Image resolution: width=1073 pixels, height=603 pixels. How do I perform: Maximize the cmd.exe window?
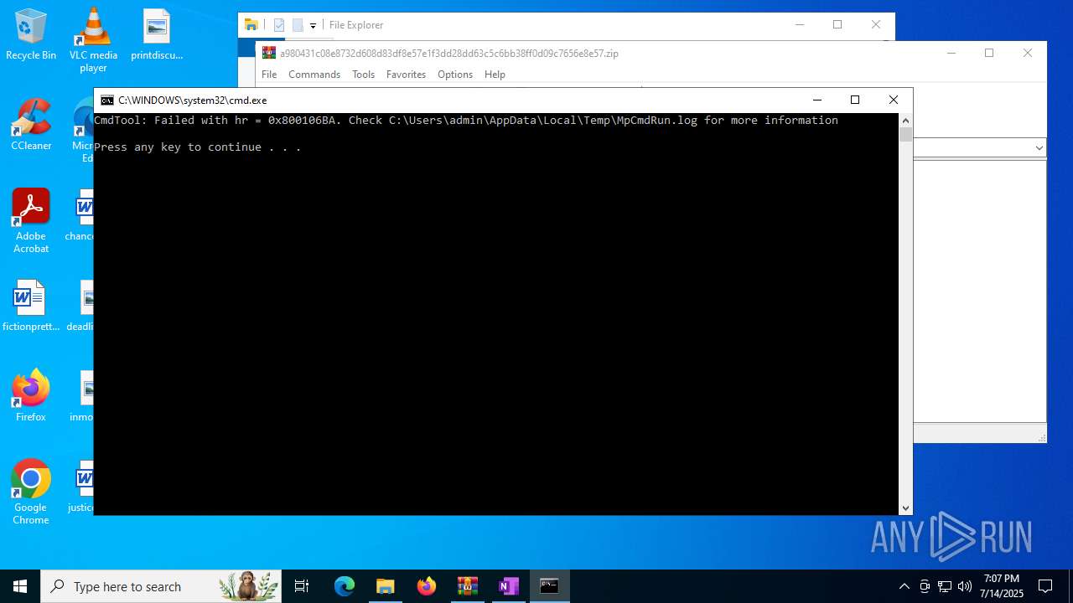click(x=855, y=100)
